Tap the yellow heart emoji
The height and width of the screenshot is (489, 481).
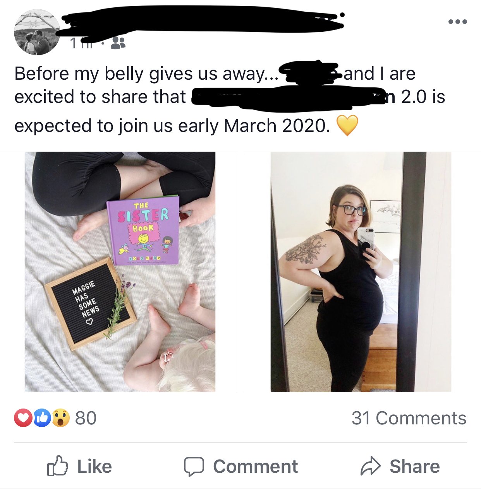347,126
